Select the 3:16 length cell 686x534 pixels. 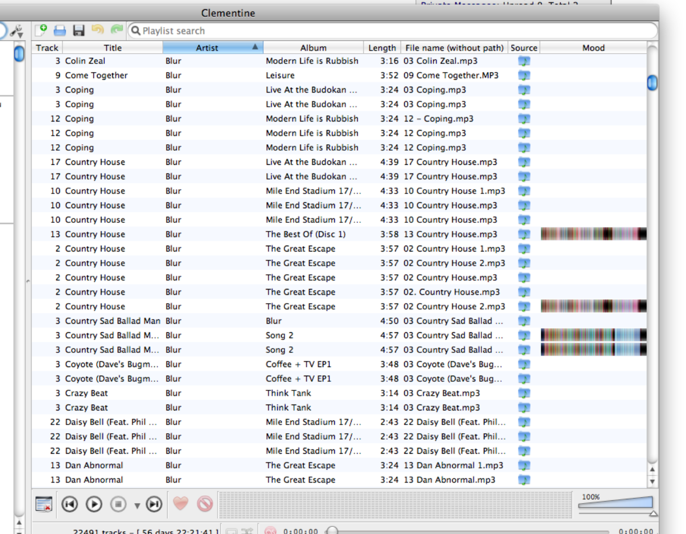coord(389,61)
